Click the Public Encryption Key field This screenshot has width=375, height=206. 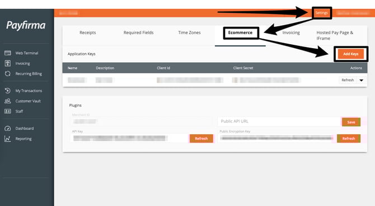coord(276,138)
